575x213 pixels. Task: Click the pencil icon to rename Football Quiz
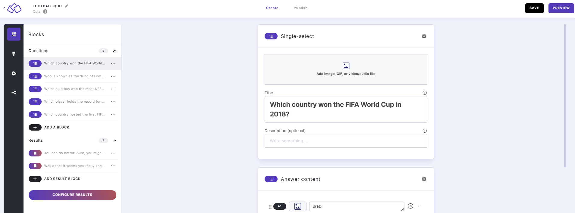click(67, 6)
